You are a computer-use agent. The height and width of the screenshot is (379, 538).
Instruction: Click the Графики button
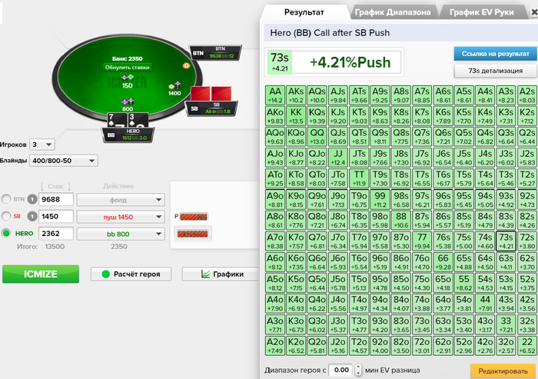(x=221, y=274)
